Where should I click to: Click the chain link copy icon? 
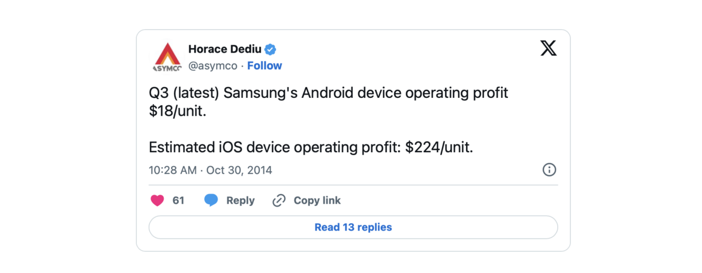coord(279,200)
